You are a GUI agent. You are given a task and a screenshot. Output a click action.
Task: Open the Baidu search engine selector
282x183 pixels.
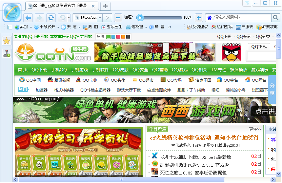pyautogui.click(x=210, y=18)
